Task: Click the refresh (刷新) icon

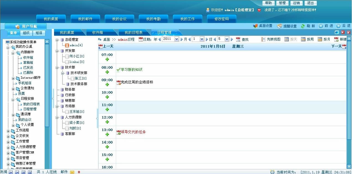Action: [303, 26]
